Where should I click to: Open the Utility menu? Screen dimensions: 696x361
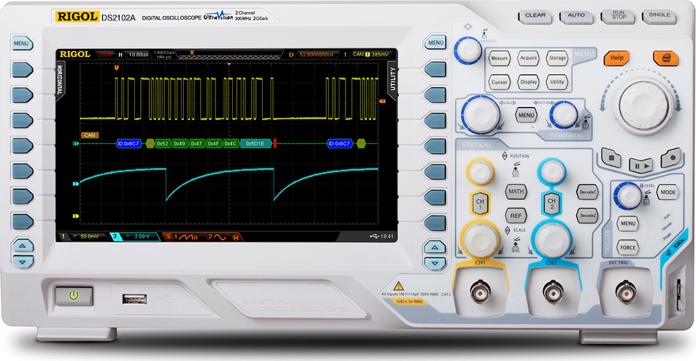pos(556,82)
